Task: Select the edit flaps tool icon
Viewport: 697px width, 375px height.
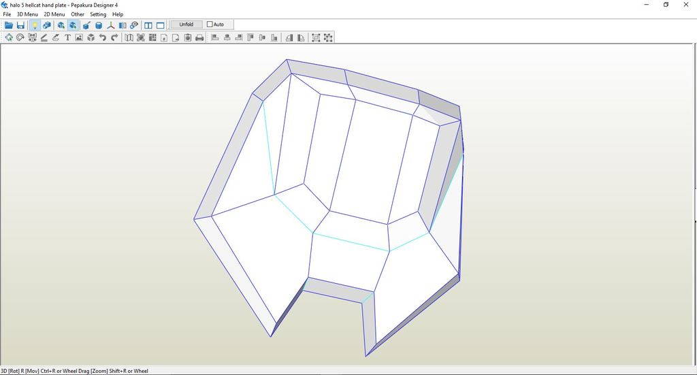Action: pos(56,37)
